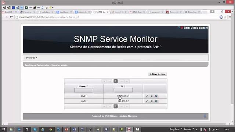Open PowerPoint from the taskbar
This screenshot has height=132, width=235.
point(66,129)
